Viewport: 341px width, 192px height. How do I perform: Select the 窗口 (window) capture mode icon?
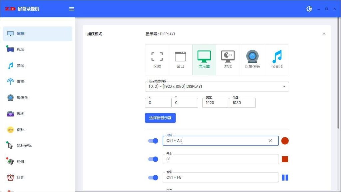pyautogui.click(x=180, y=59)
